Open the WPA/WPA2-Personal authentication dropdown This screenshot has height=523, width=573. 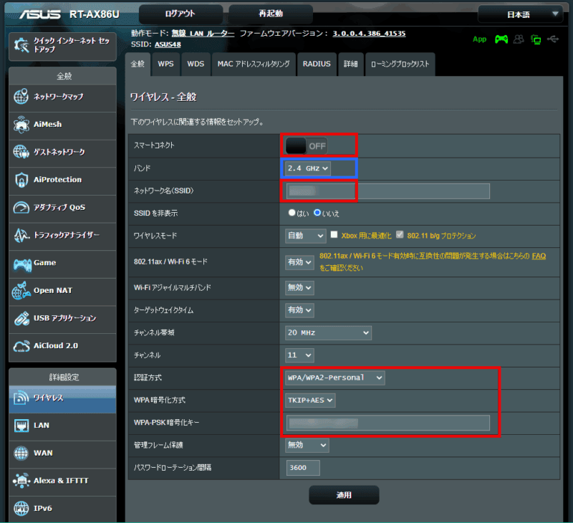334,378
